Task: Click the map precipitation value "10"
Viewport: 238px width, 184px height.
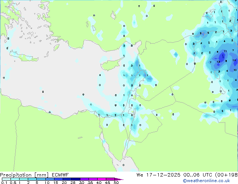Action: coord(235,70)
